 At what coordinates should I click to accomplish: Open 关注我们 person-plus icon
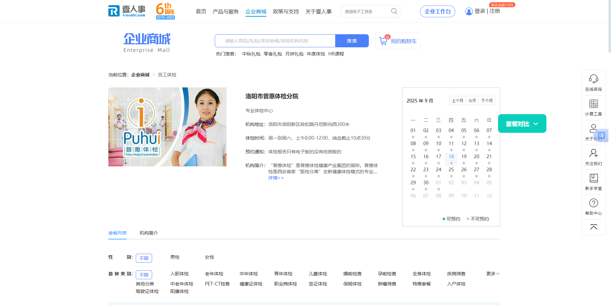pyautogui.click(x=593, y=153)
